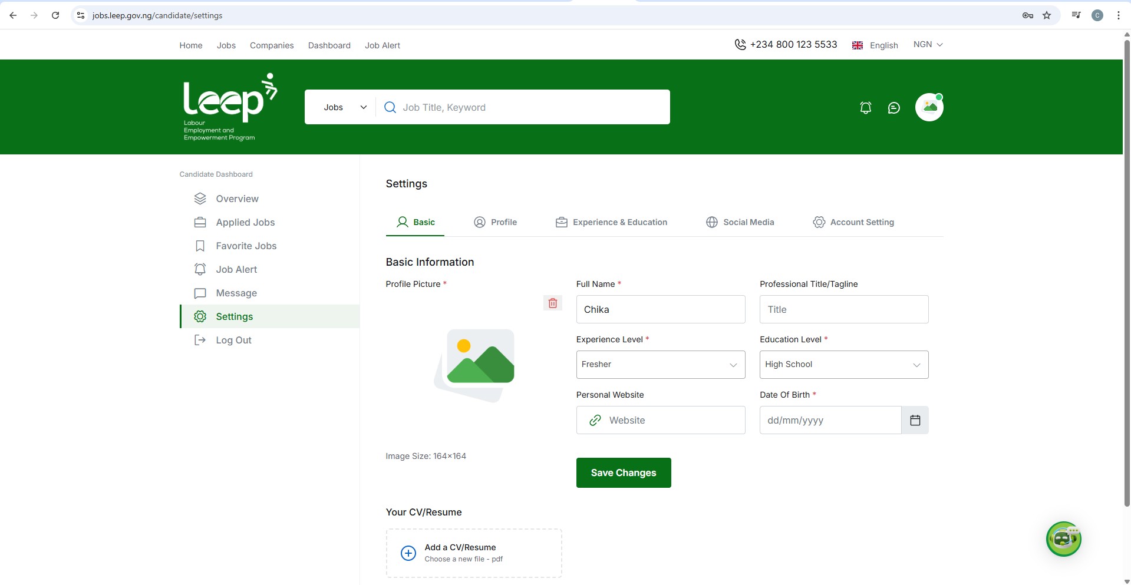Click the add CV/Resume plus icon
The image size is (1131, 585).
(408, 553)
